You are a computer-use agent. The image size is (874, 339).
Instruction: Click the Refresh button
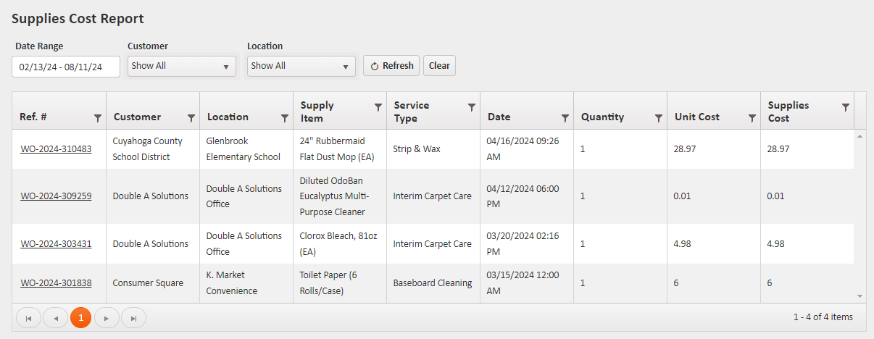(x=391, y=66)
